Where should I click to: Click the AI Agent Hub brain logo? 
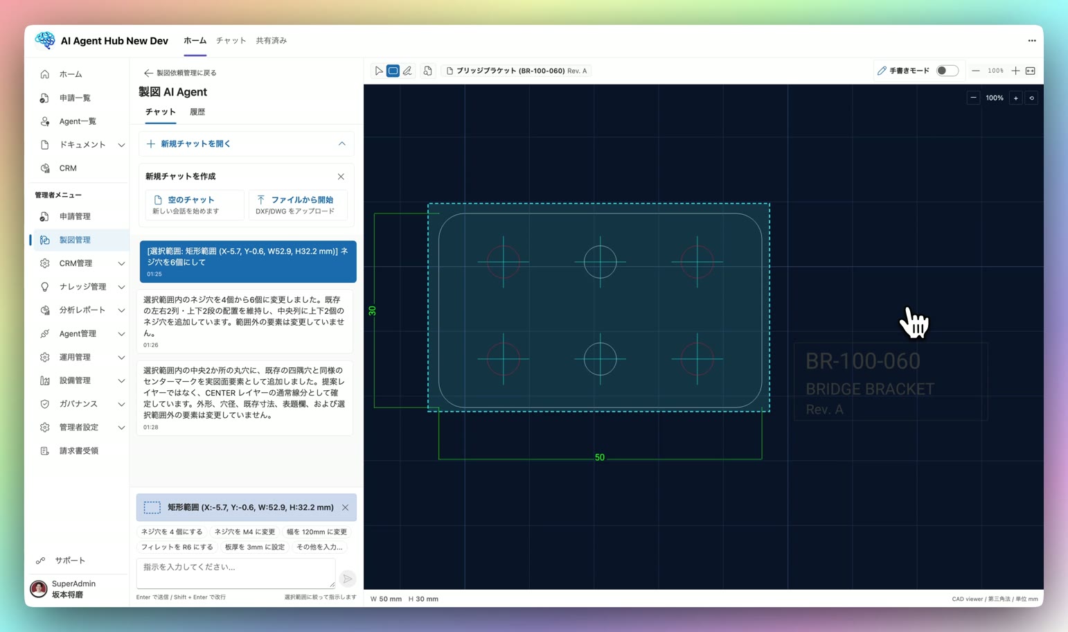pyautogui.click(x=45, y=40)
